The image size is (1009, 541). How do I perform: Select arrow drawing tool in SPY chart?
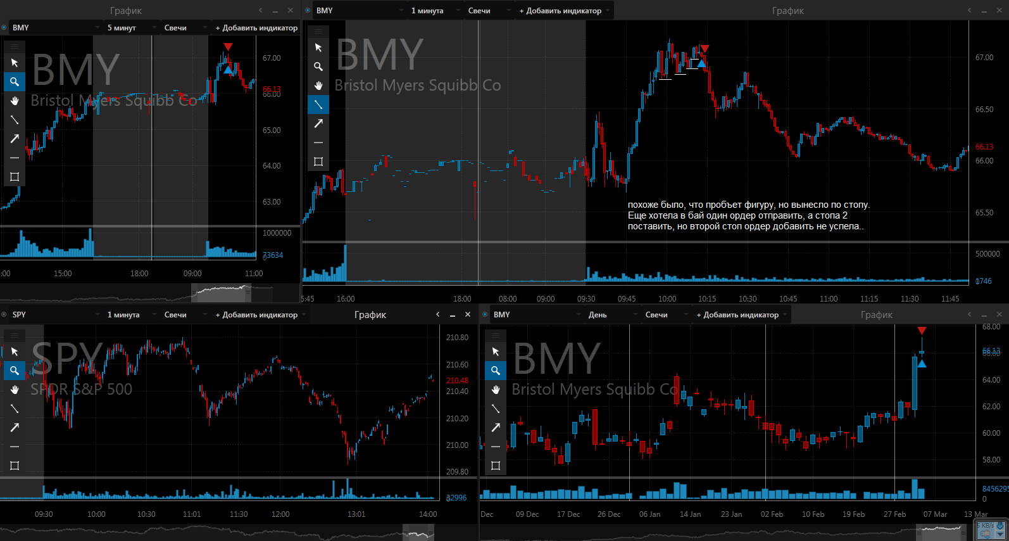click(15, 428)
